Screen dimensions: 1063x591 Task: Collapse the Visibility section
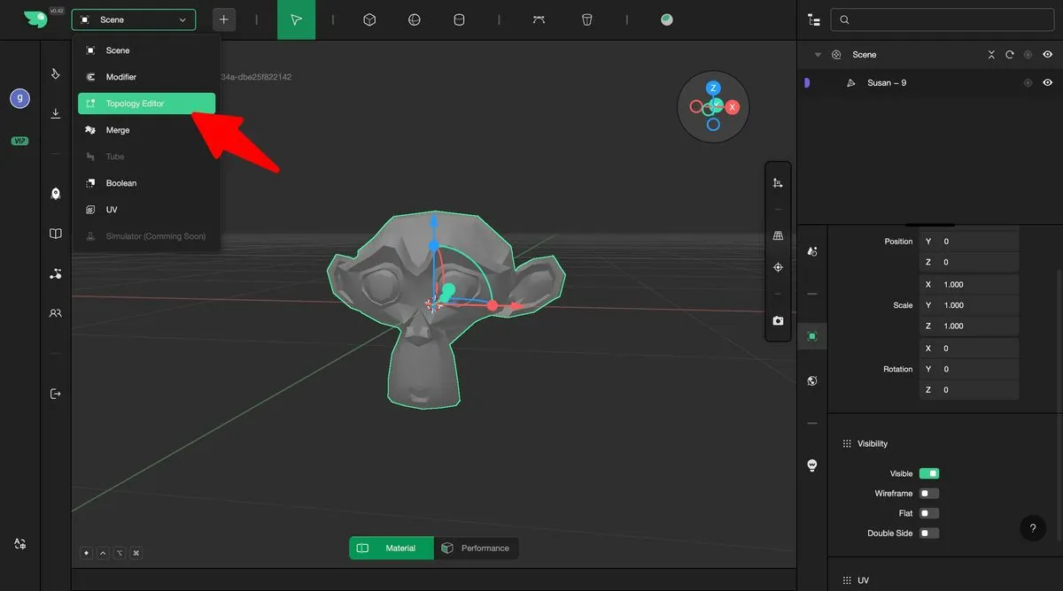[847, 443]
